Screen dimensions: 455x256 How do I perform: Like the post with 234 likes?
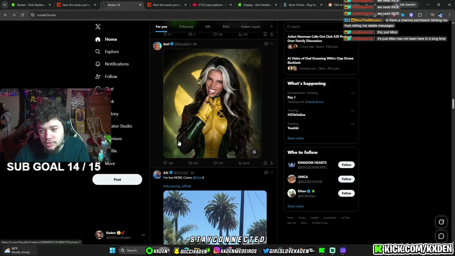pos(218,34)
